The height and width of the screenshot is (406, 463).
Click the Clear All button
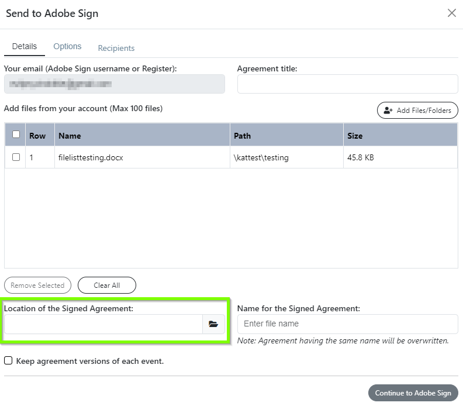(107, 285)
